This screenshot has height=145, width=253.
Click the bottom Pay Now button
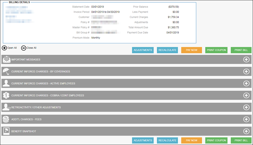coord(192,141)
